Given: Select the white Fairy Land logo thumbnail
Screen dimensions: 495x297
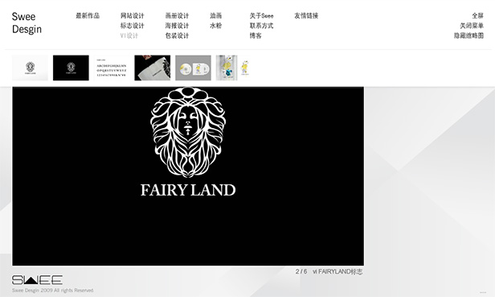Looking at the screenshot, I should (x=30, y=68).
